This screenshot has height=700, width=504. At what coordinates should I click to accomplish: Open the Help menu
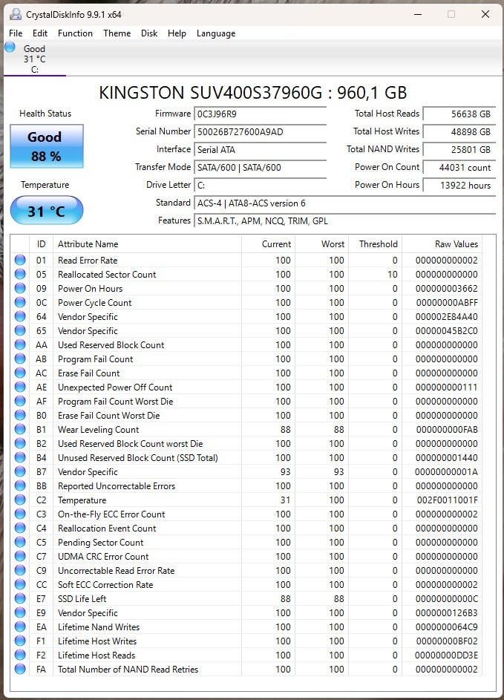pyautogui.click(x=177, y=33)
